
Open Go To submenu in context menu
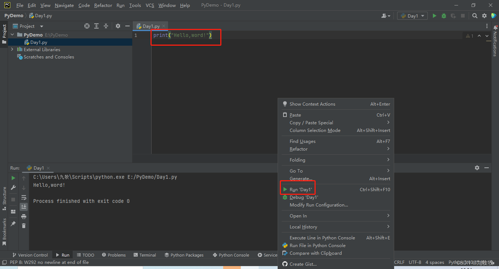(336, 171)
